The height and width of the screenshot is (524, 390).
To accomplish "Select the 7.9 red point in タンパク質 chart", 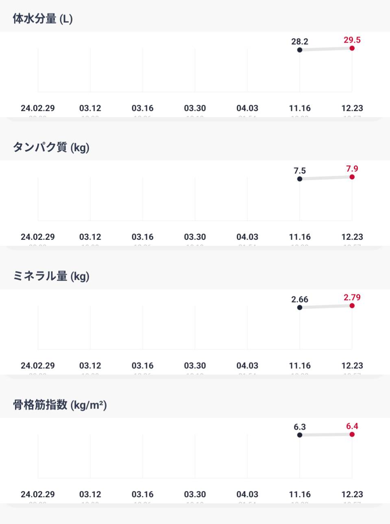I will click(352, 177).
